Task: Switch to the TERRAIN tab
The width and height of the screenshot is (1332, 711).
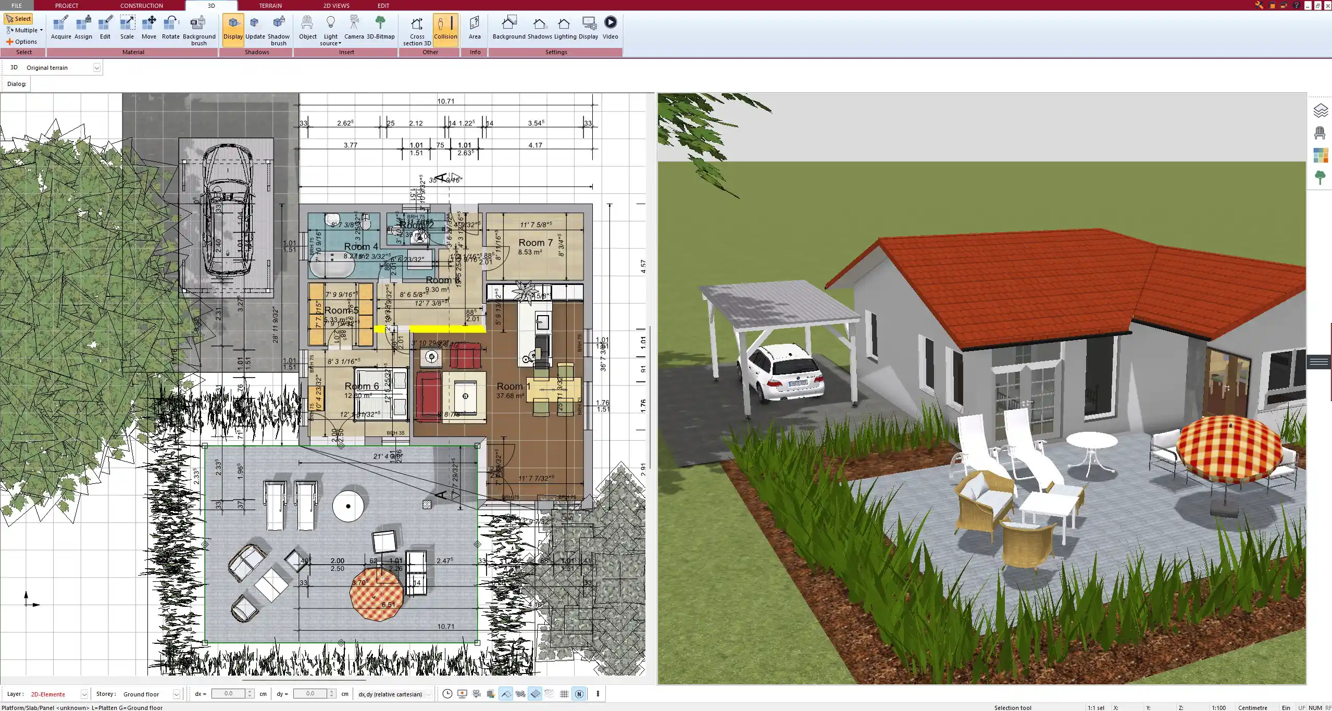Action: [270, 5]
